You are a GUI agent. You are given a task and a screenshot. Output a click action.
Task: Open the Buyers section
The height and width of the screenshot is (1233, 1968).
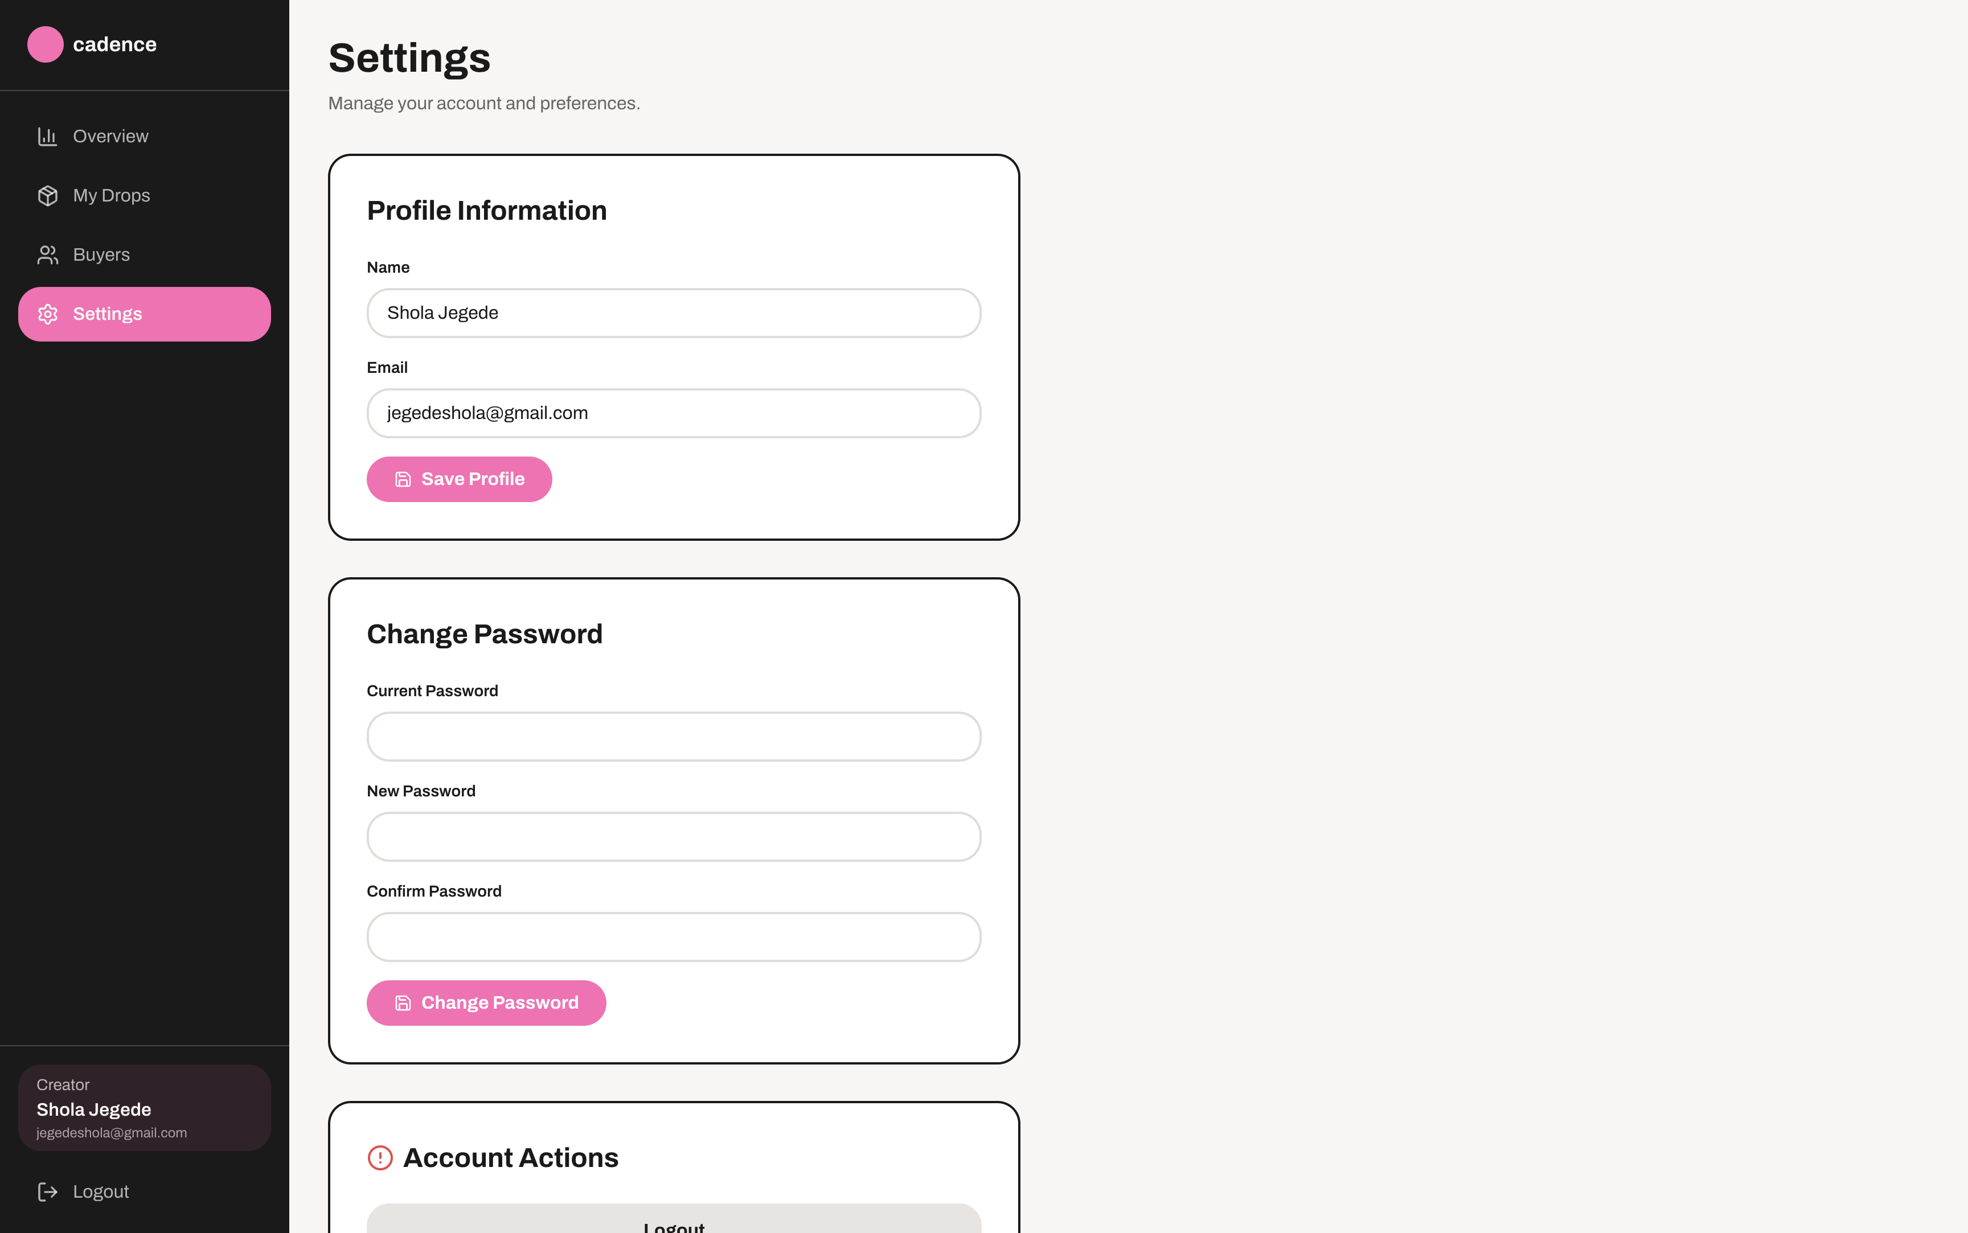(145, 254)
